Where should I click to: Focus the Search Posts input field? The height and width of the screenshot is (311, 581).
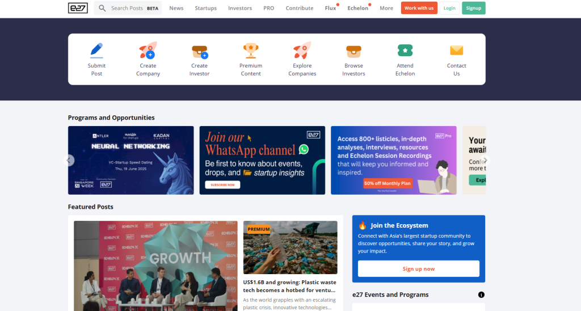coord(128,8)
